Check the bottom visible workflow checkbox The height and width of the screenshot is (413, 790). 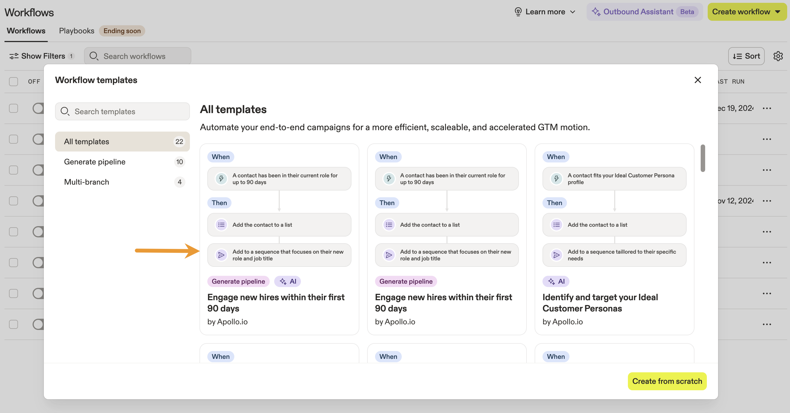point(13,324)
